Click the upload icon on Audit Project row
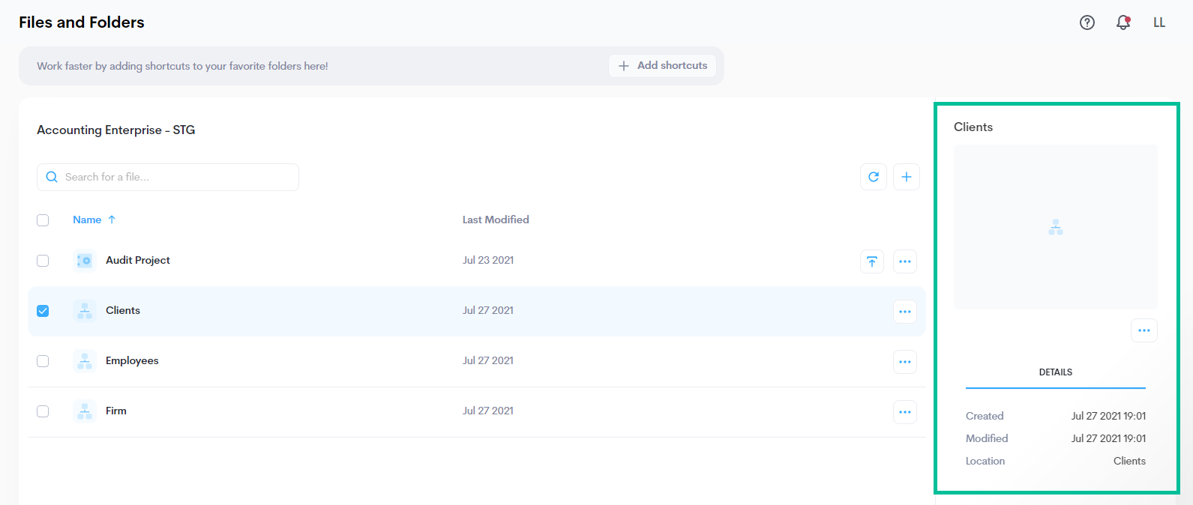 pyautogui.click(x=871, y=261)
